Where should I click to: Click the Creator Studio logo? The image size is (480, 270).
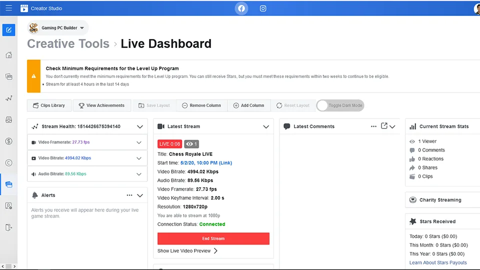(x=24, y=8)
